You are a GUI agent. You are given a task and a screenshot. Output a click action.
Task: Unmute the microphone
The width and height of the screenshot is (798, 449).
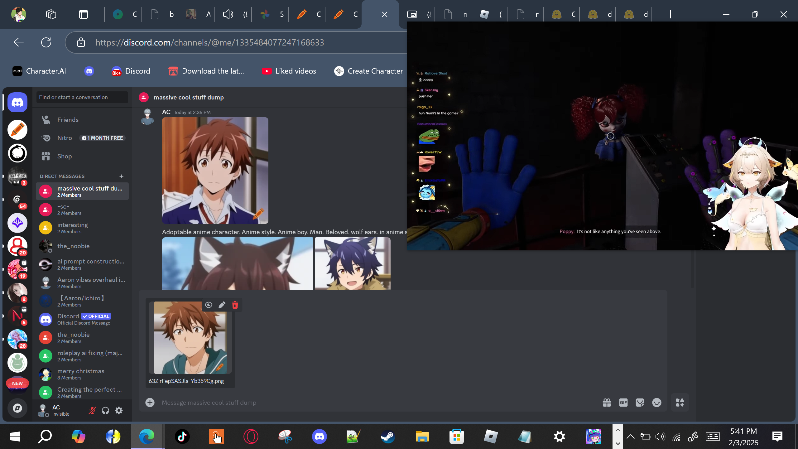[x=92, y=410]
